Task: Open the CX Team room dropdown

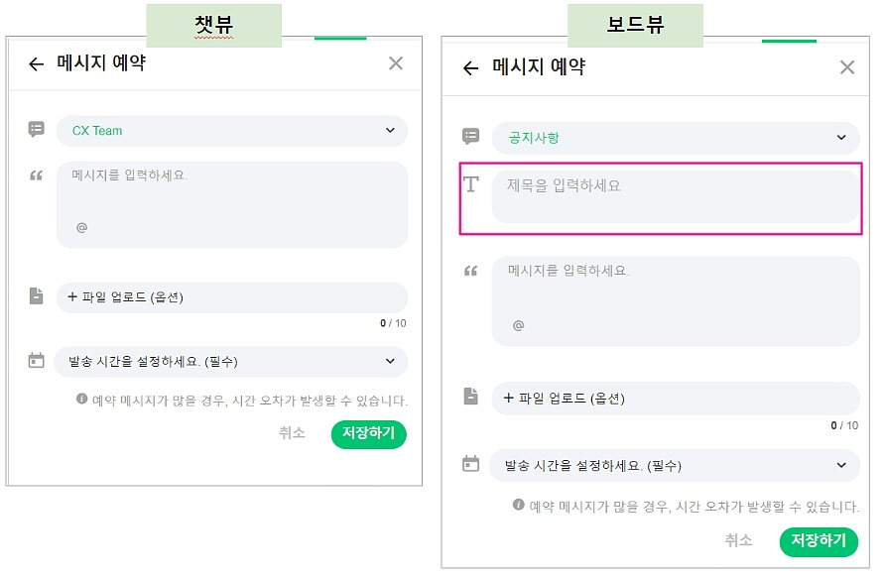Action: coord(231,131)
